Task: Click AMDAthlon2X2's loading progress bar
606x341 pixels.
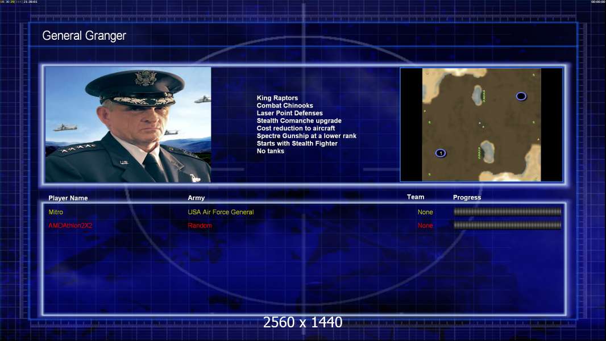Action: [x=507, y=225]
